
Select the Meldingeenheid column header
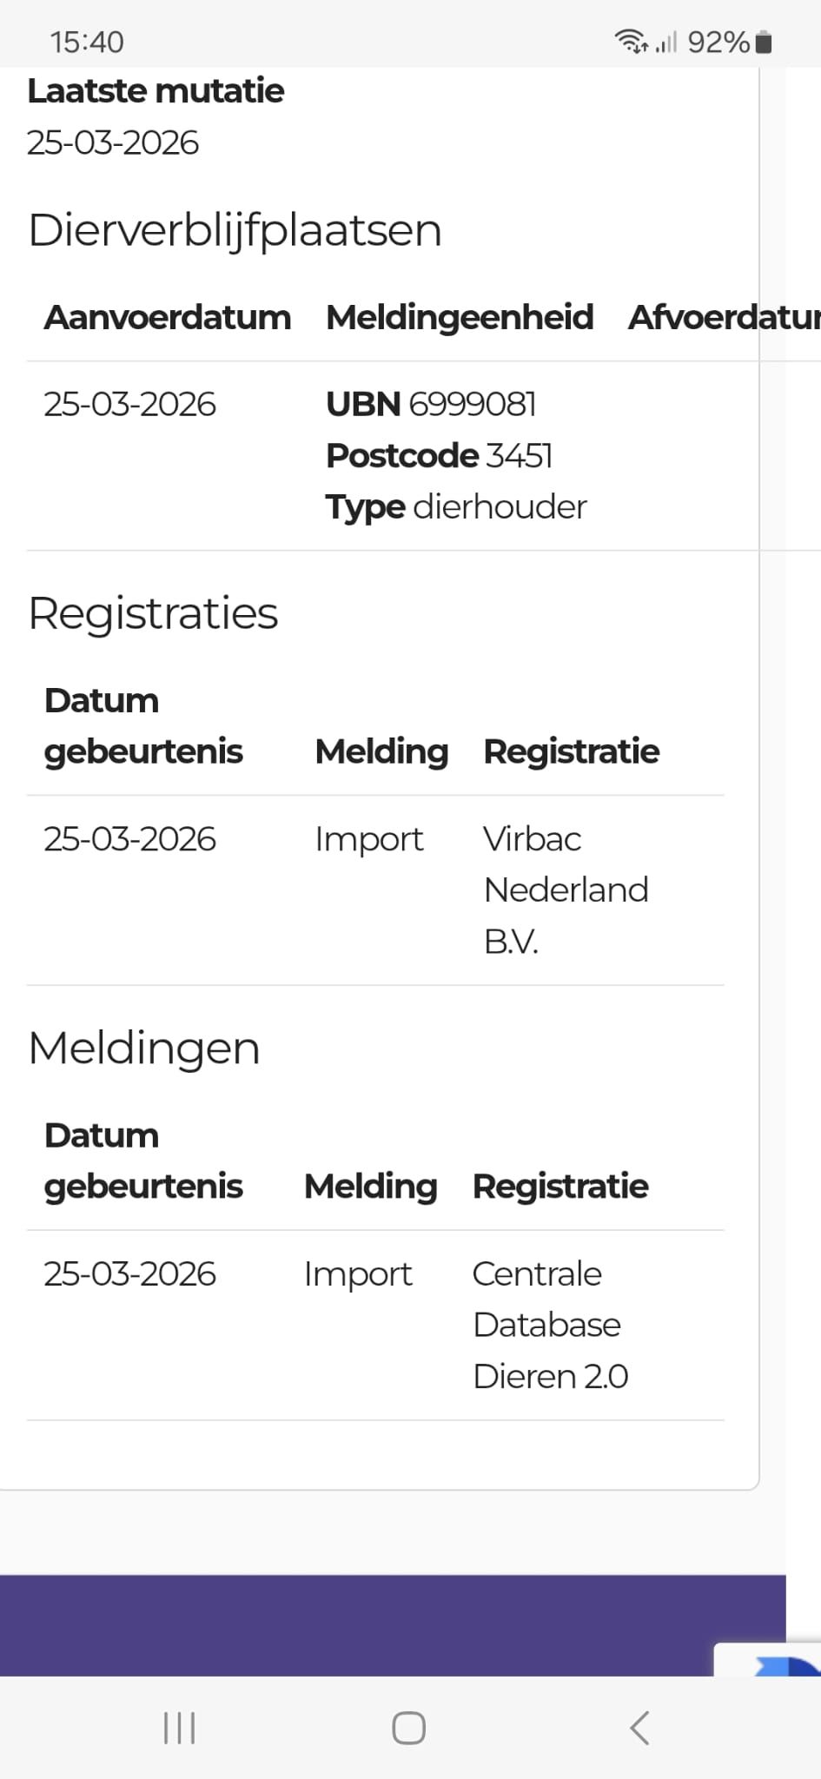[460, 317]
